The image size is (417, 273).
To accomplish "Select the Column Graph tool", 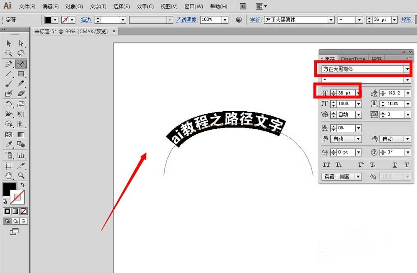I will point(21,155).
